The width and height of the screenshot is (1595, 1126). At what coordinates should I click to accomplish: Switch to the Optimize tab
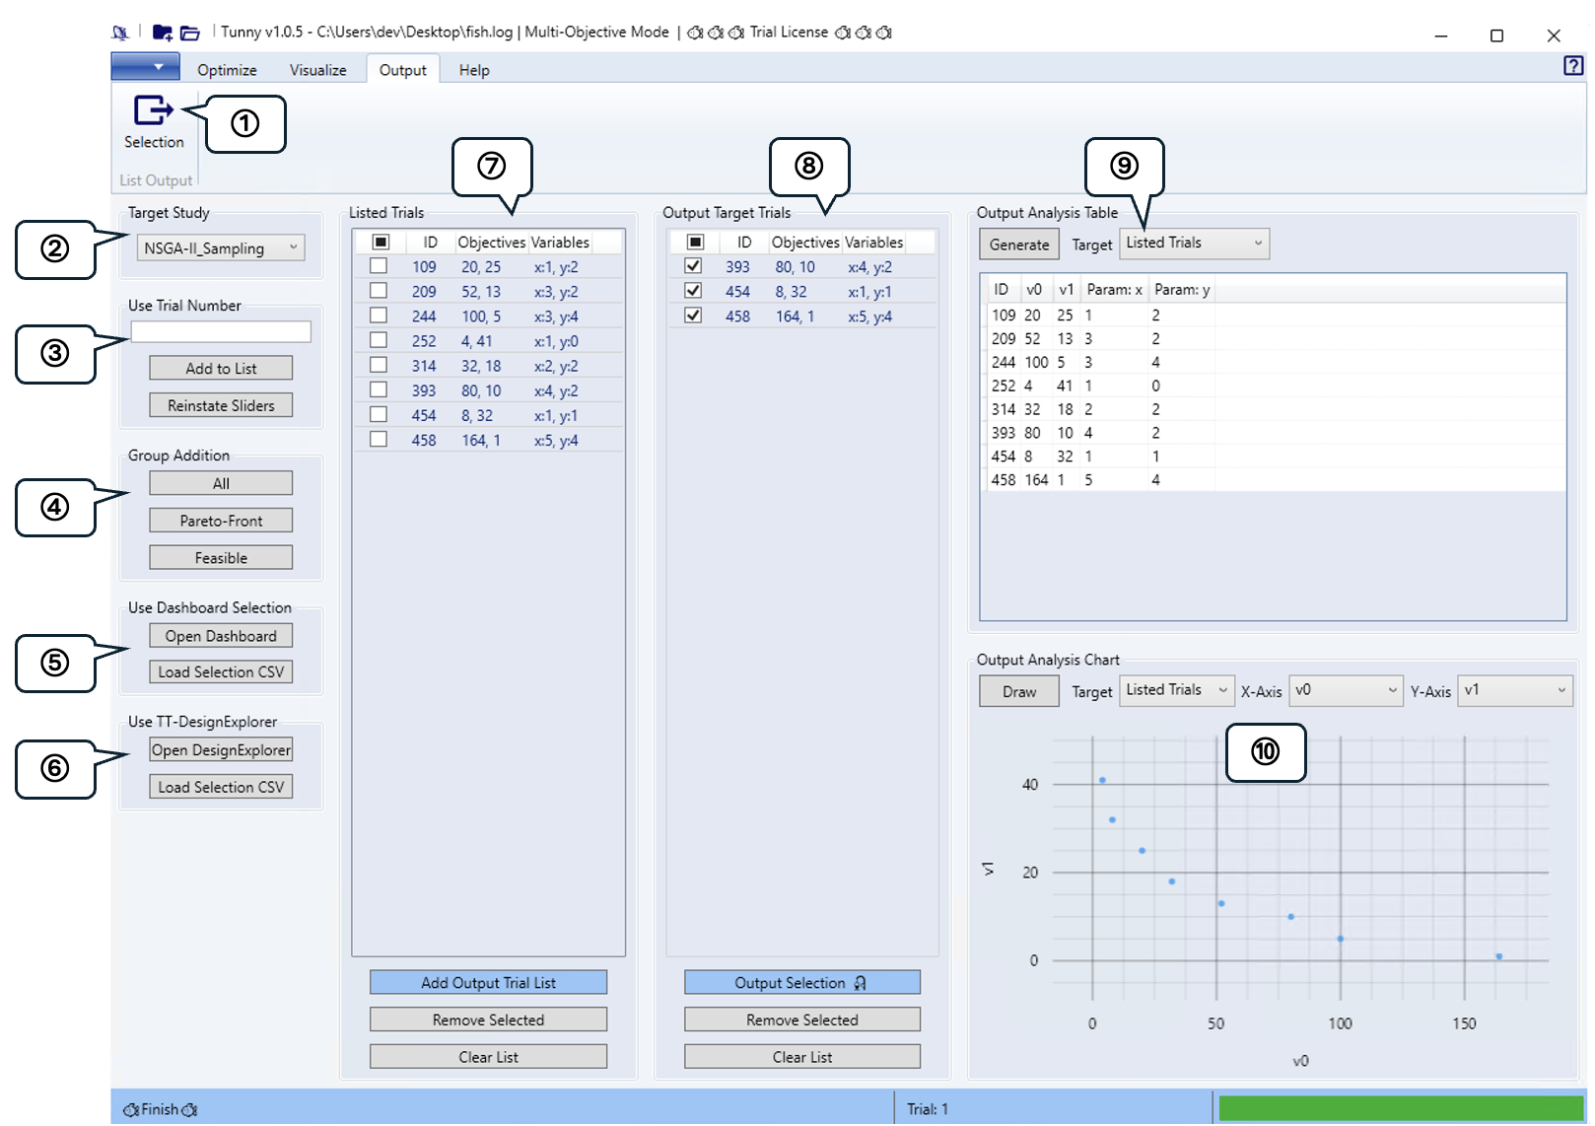click(227, 70)
